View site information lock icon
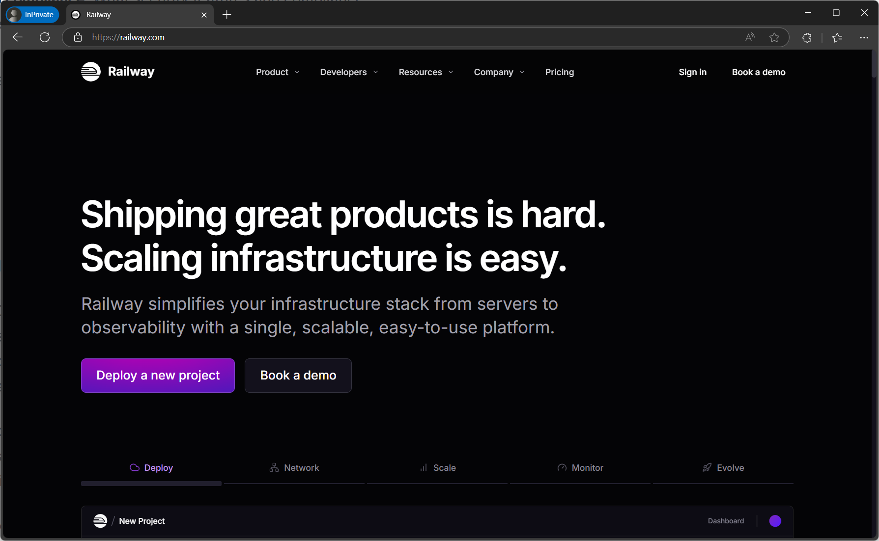879x541 pixels. [x=78, y=37]
